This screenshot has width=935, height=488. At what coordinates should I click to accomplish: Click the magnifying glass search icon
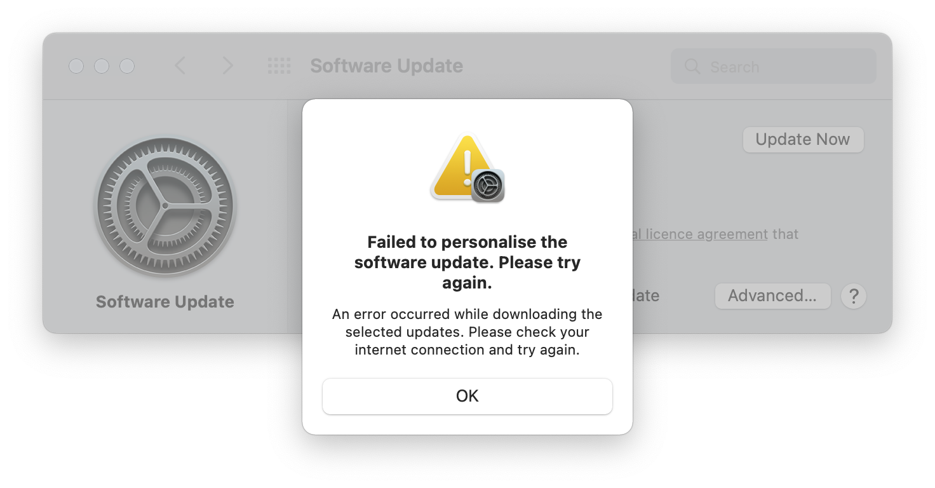692,67
